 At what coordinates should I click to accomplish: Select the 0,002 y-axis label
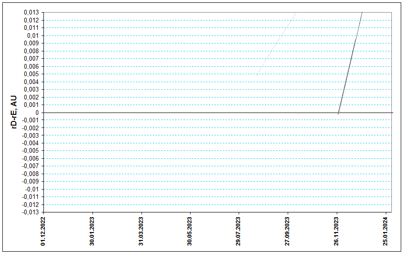pos(31,98)
